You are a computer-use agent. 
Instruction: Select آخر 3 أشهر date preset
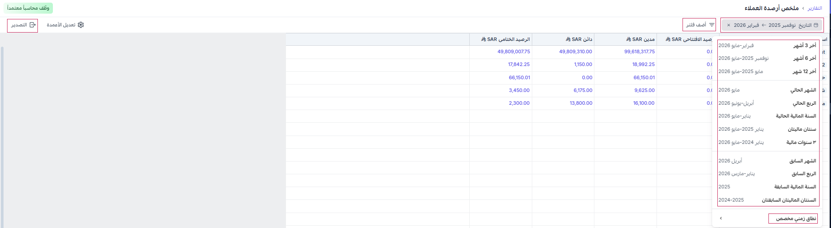pyautogui.click(x=768, y=45)
